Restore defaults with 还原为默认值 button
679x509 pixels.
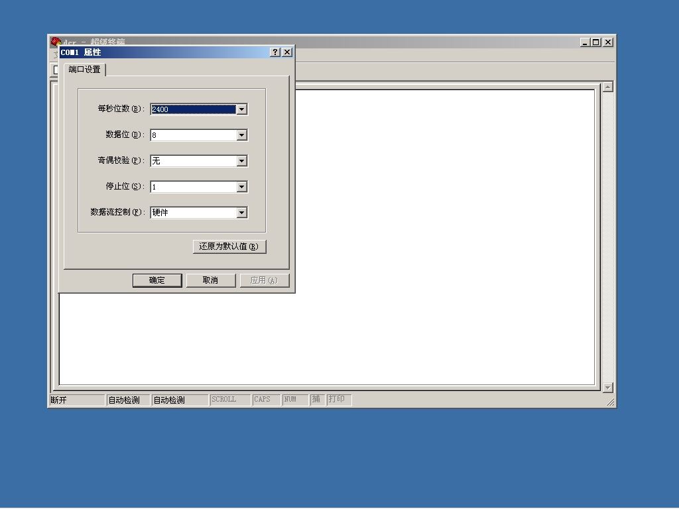229,247
